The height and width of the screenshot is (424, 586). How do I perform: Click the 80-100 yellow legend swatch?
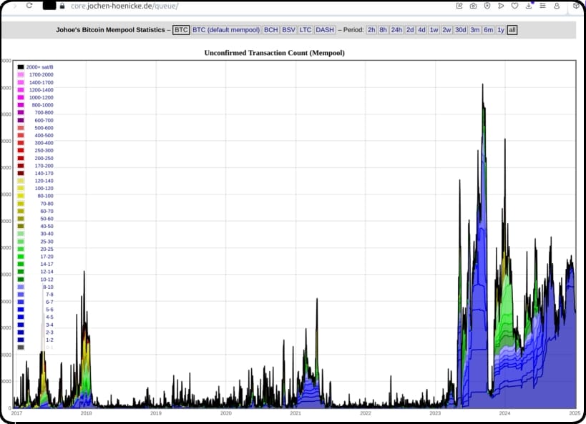coord(21,196)
